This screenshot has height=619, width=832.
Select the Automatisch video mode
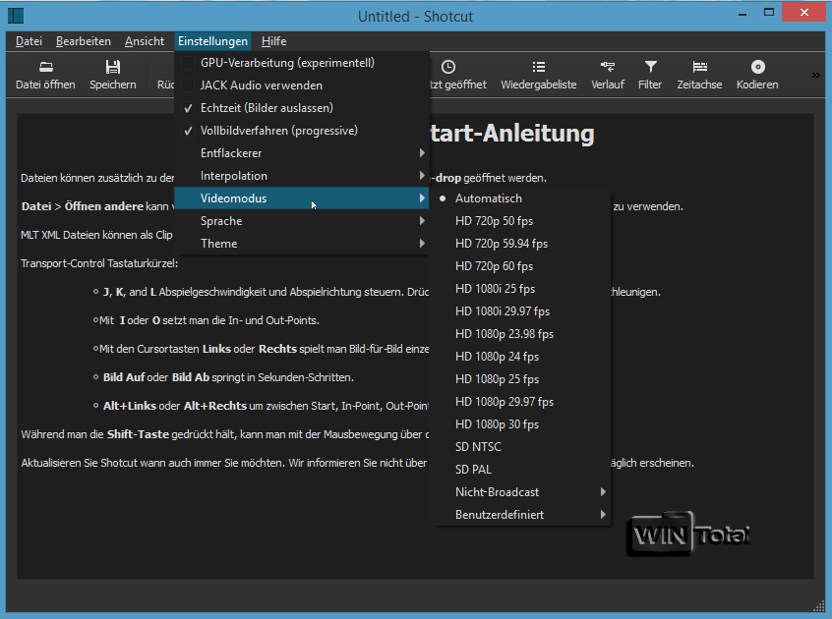pyautogui.click(x=488, y=198)
